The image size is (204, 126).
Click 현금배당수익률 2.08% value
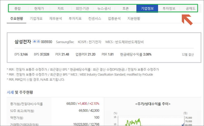136,54
